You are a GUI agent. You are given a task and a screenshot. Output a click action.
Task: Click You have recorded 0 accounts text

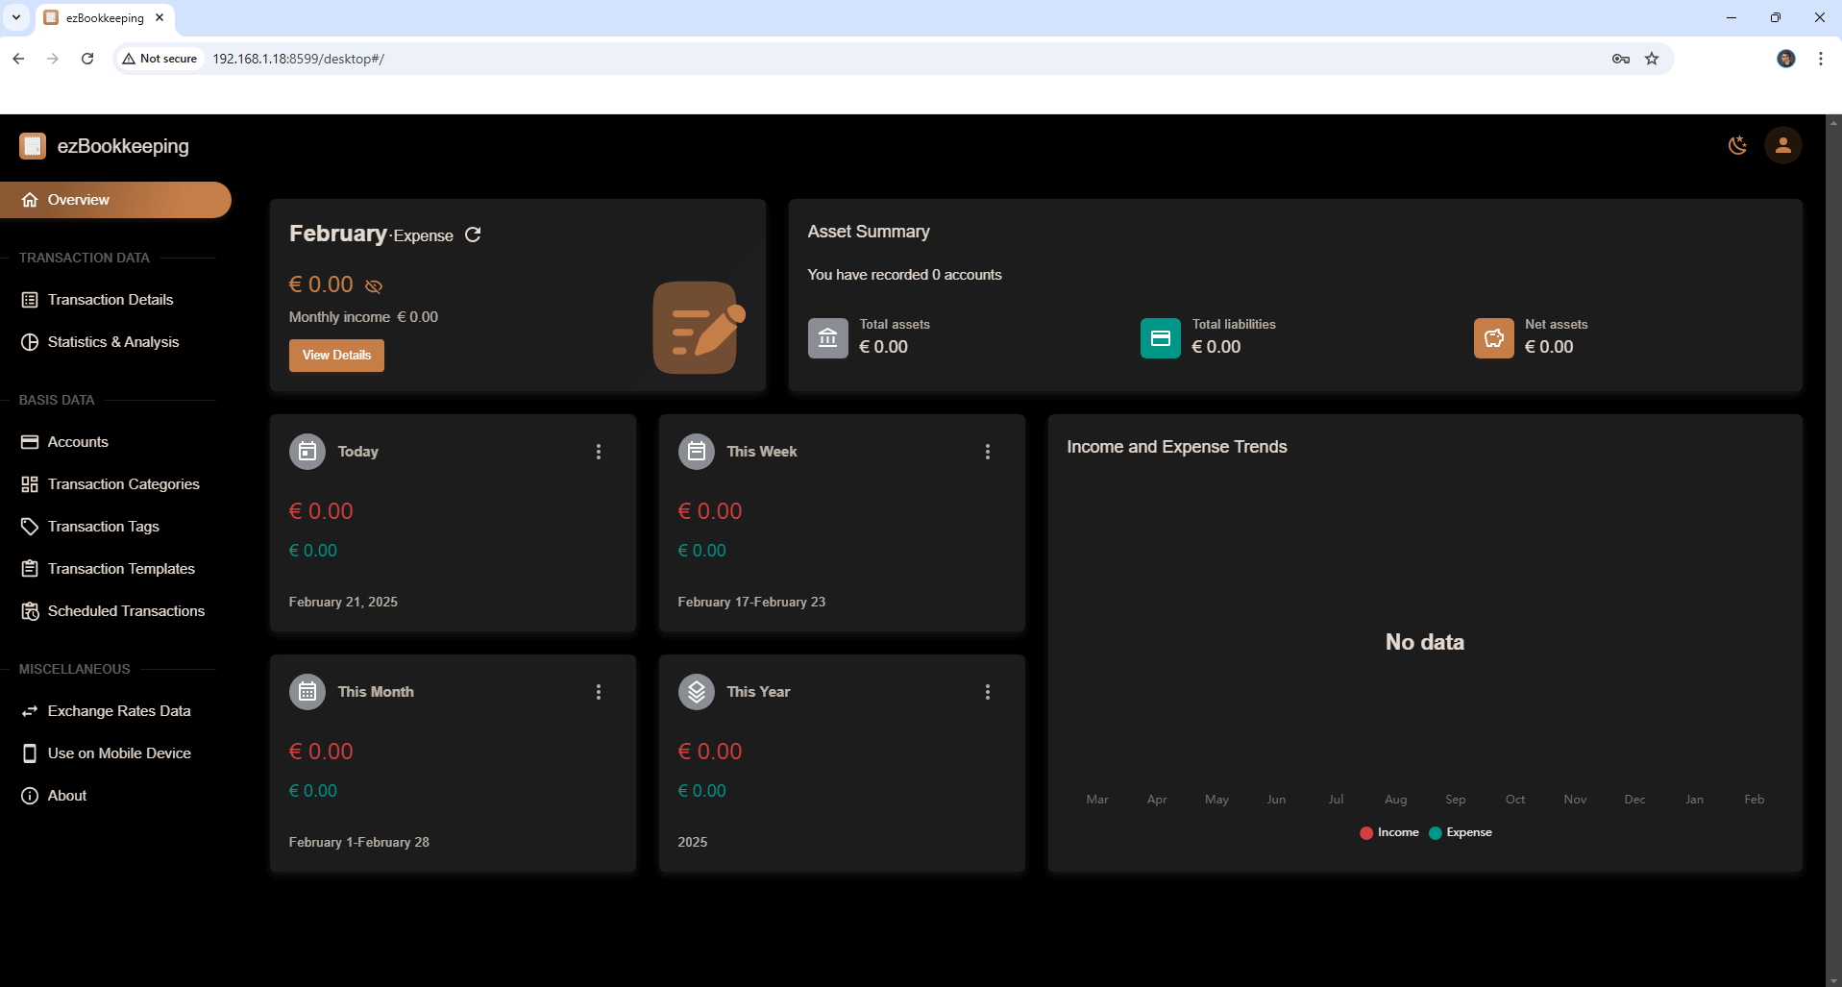click(x=904, y=275)
